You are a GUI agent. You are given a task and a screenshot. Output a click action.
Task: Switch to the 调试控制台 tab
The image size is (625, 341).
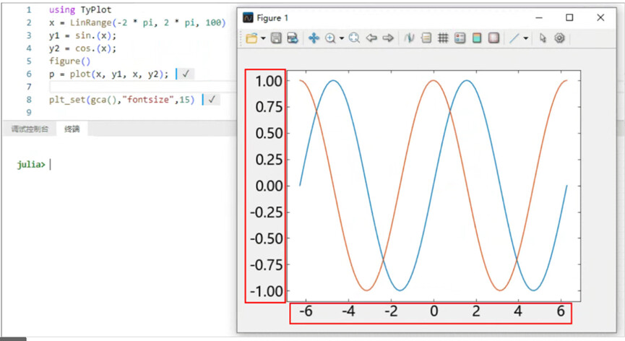click(30, 129)
